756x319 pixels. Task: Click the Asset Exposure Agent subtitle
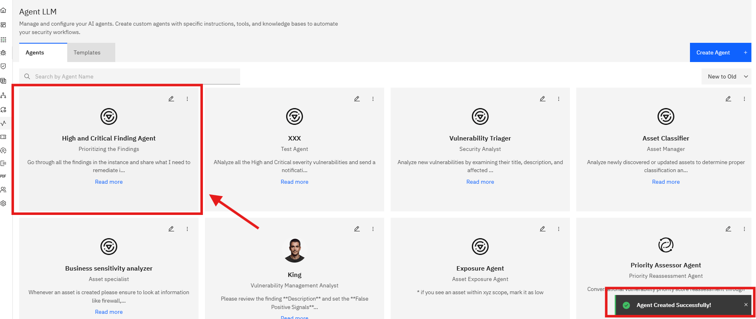pyautogui.click(x=480, y=279)
